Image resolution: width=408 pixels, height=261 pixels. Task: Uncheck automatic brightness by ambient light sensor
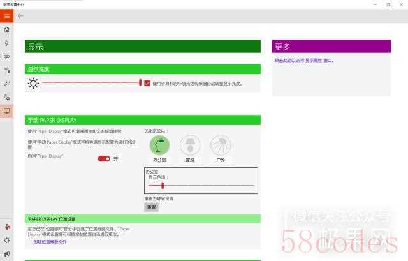(147, 83)
